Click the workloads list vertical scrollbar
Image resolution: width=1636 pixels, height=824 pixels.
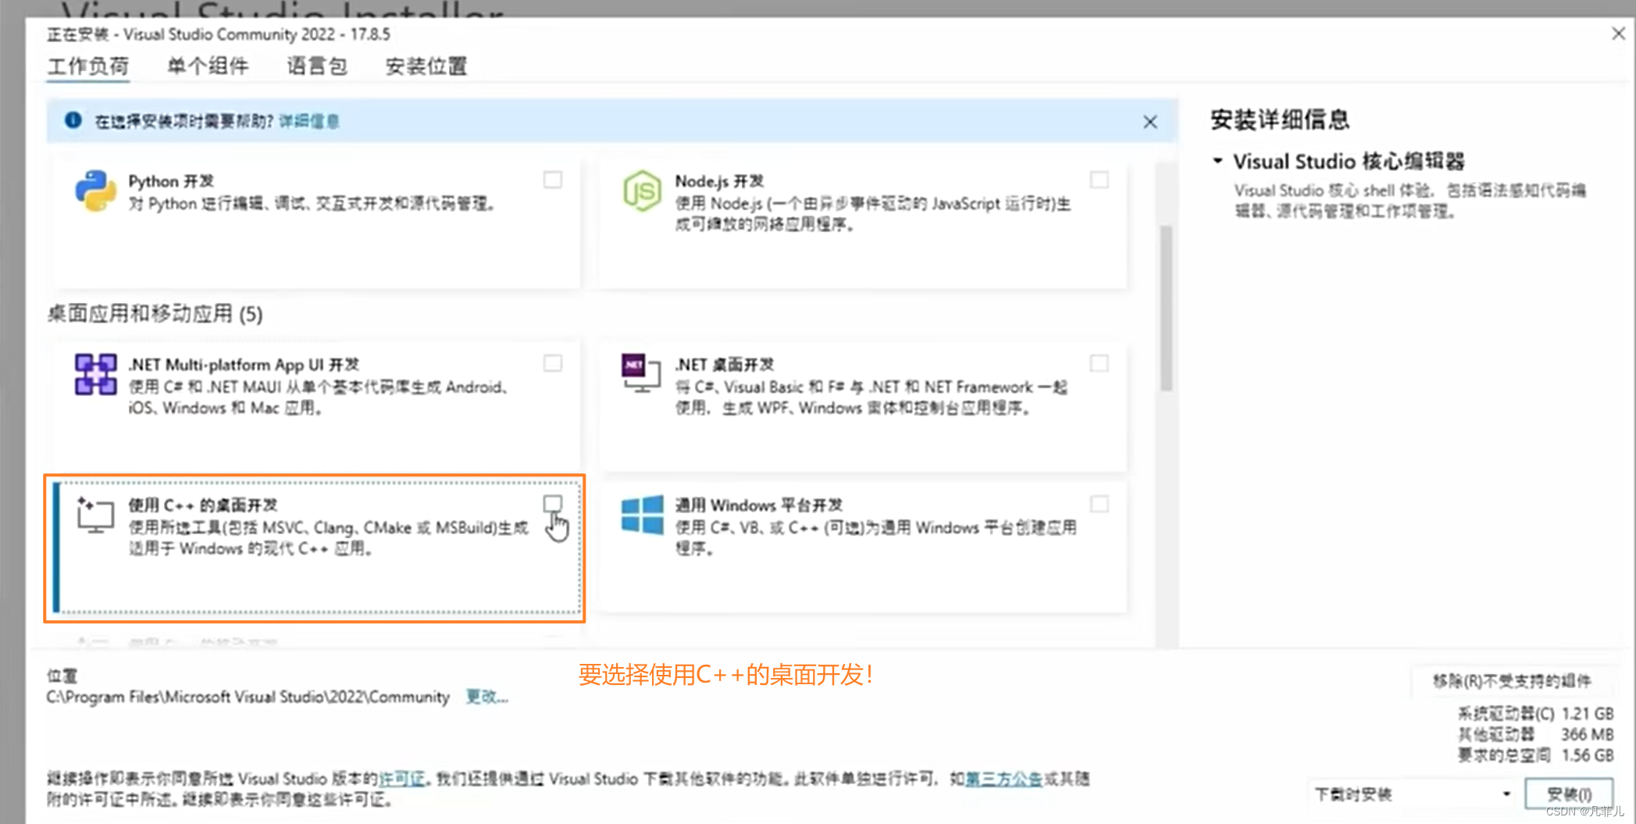point(1166,309)
